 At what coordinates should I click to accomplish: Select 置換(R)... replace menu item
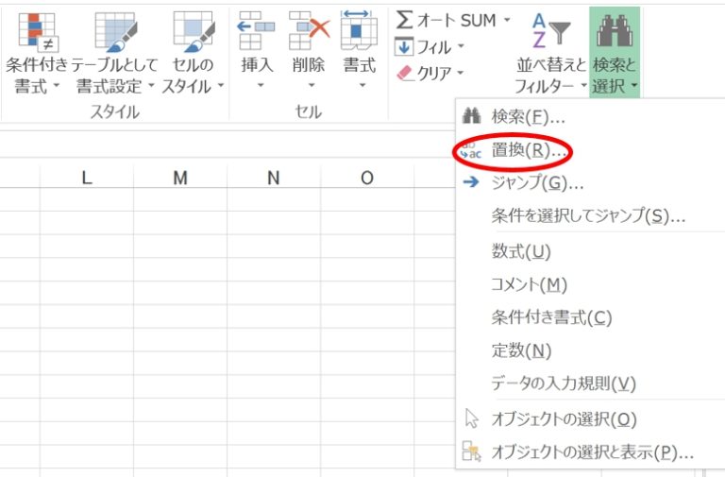pyautogui.click(x=530, y=149)
